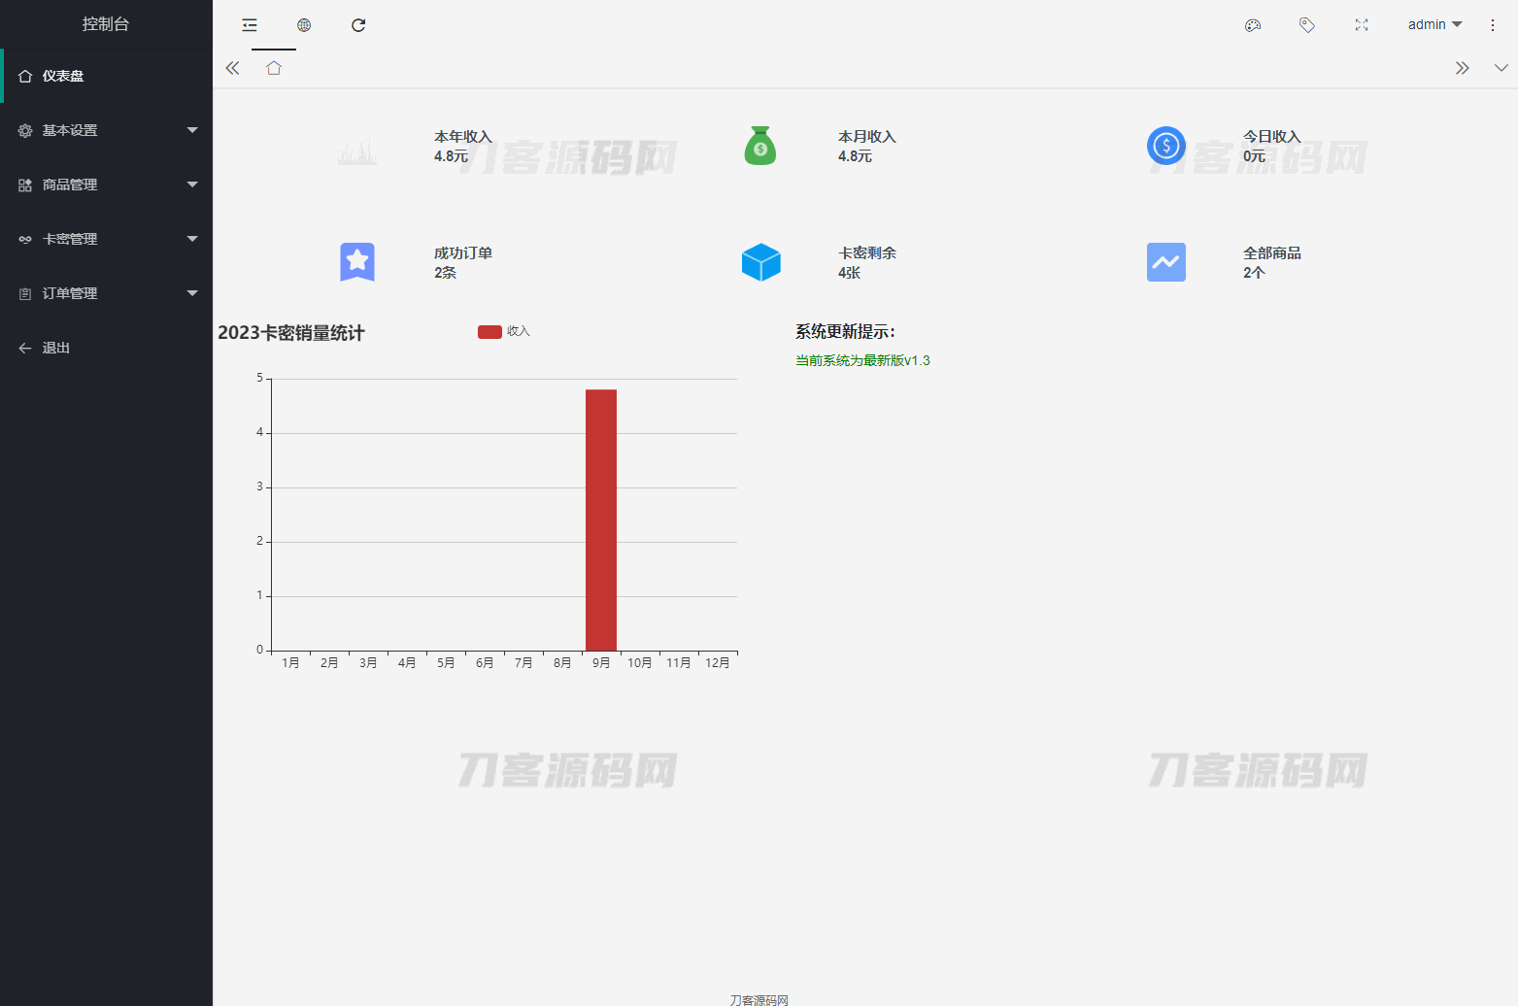Image resolution: width=1518 pixels, height=1006 pixels.
Task: Expand the 订单管理 sidebar menu
Action: [x=106, y=293]
